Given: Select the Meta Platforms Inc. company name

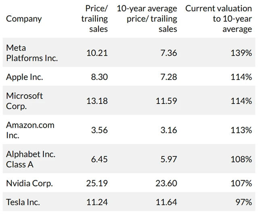Looking at the screenshot, I should pyautogui.click(x=32, y=53).
